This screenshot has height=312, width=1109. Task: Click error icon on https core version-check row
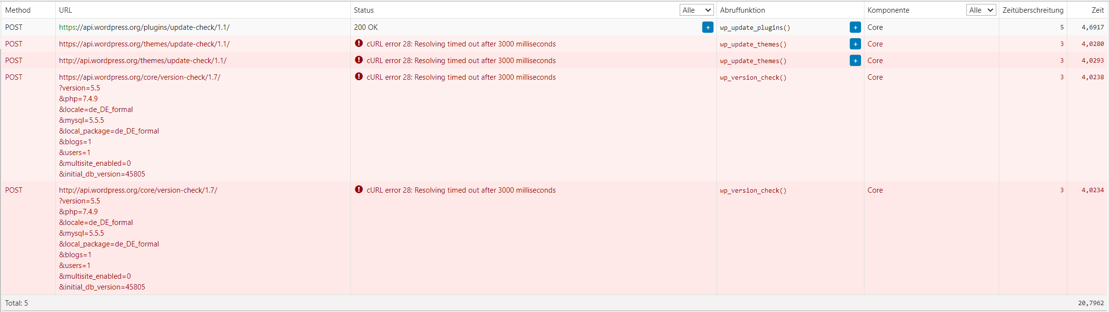359,77
